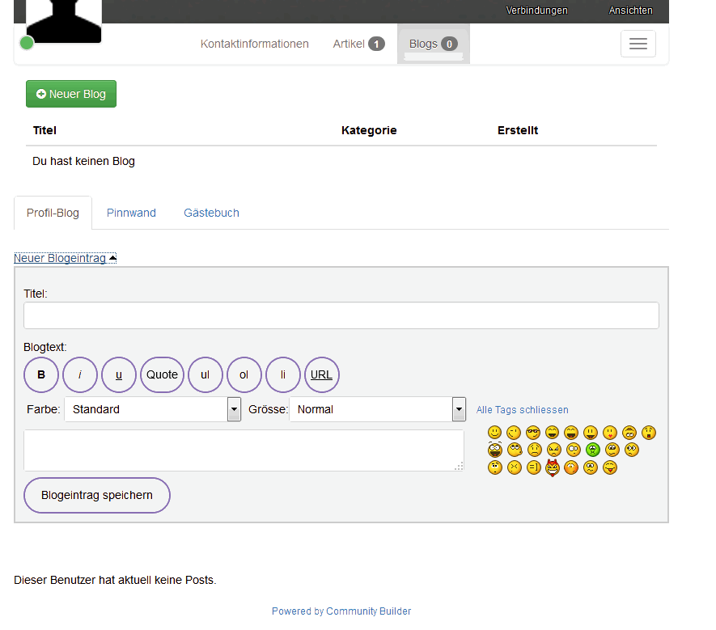Image resolution: width=716 pixels, height=630 pixels.
Task: Switch to the Kontaktinformationen tab
Action: click(x=254, y=44)
